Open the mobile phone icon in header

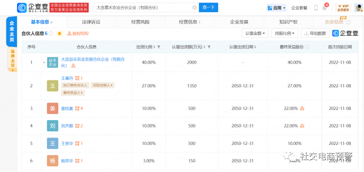316,8
